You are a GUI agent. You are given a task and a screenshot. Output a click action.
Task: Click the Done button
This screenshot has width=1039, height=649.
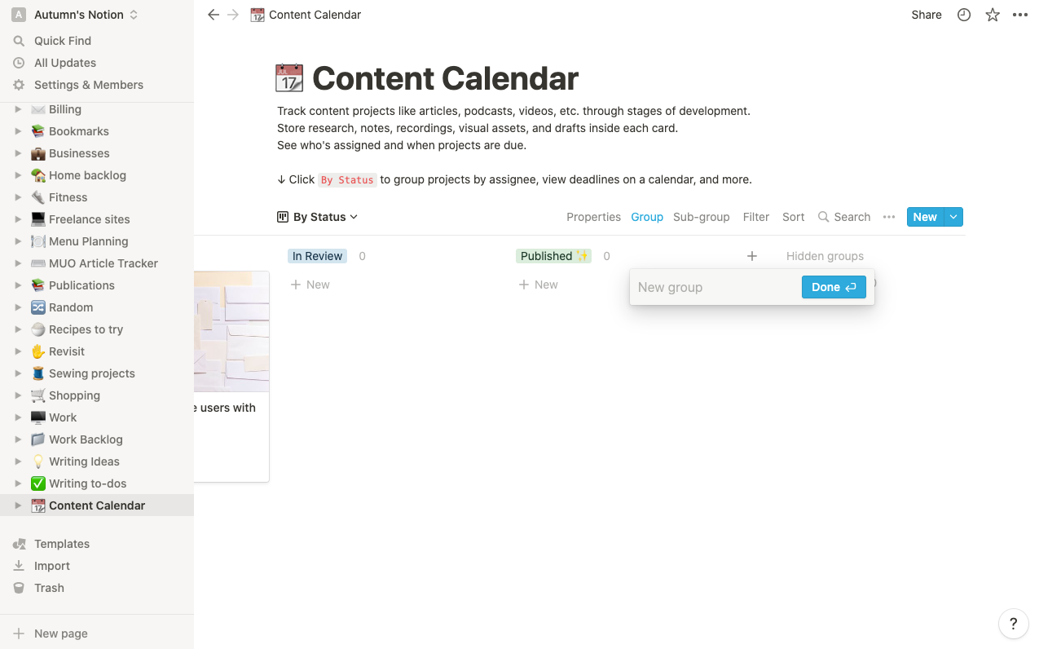[x=834, y=287]
